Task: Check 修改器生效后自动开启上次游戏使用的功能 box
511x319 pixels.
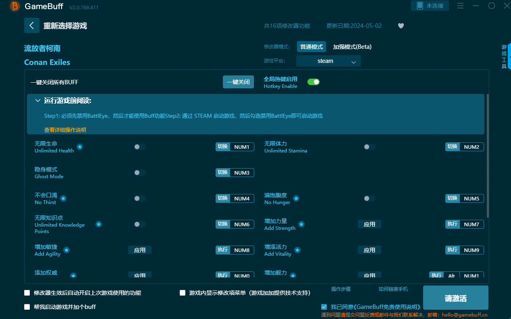Action: [x=27, y=293]
